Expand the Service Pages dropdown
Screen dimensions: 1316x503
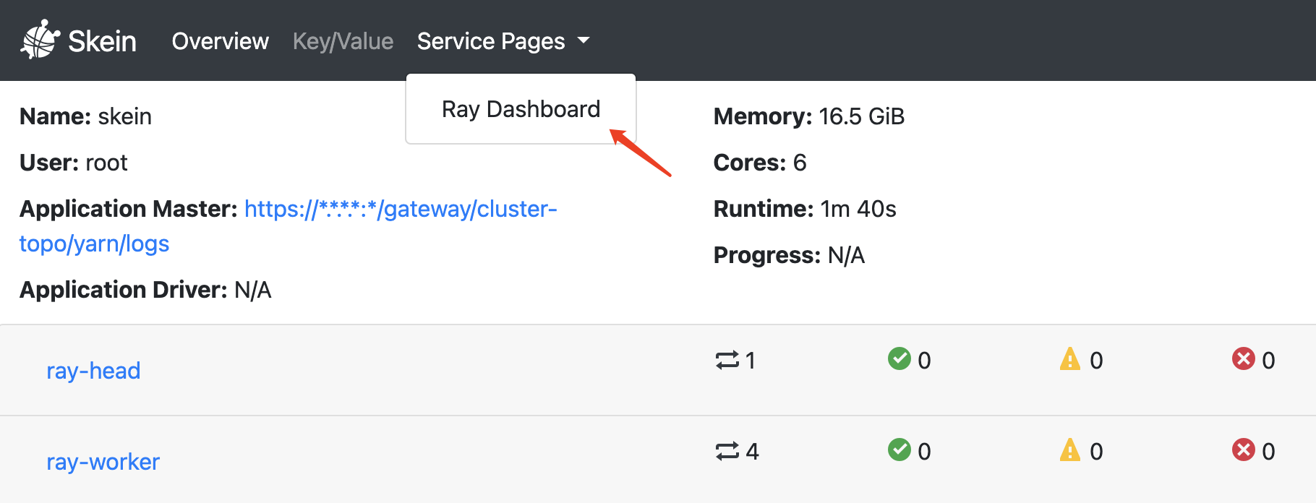pos(503,41)
